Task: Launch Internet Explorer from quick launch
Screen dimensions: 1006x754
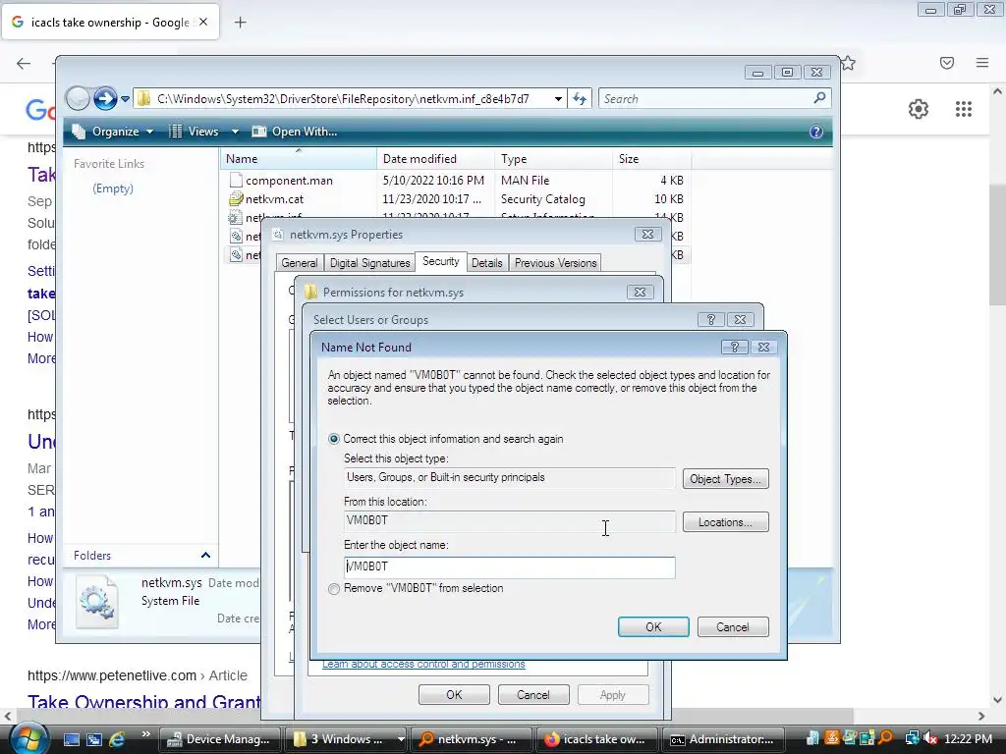Action: pos(118,739)
